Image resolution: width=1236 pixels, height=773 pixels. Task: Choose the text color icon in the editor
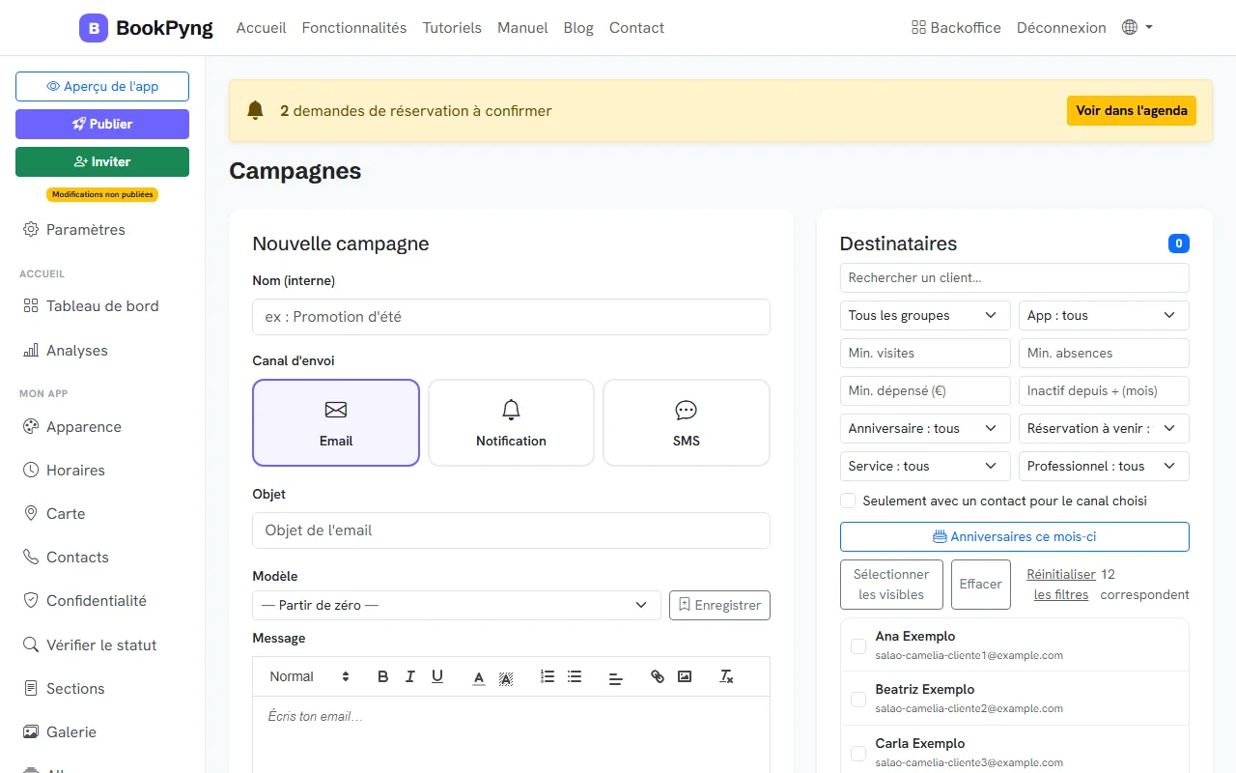479,676
